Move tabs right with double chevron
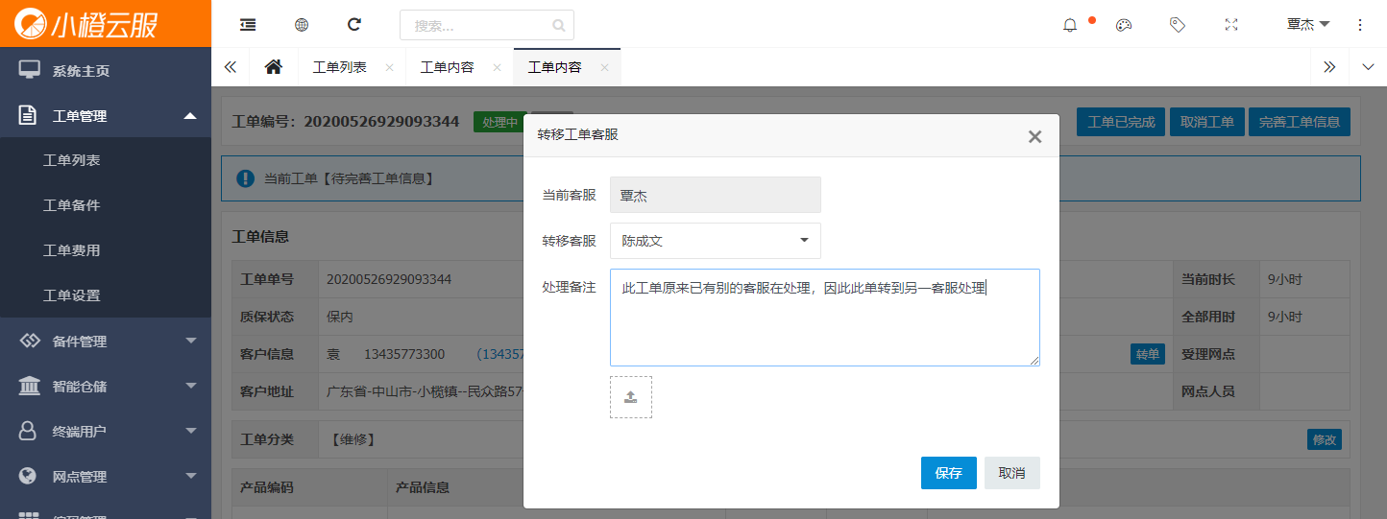The height and width of the screenshot is (519, 1387). tap(1329, 67)
